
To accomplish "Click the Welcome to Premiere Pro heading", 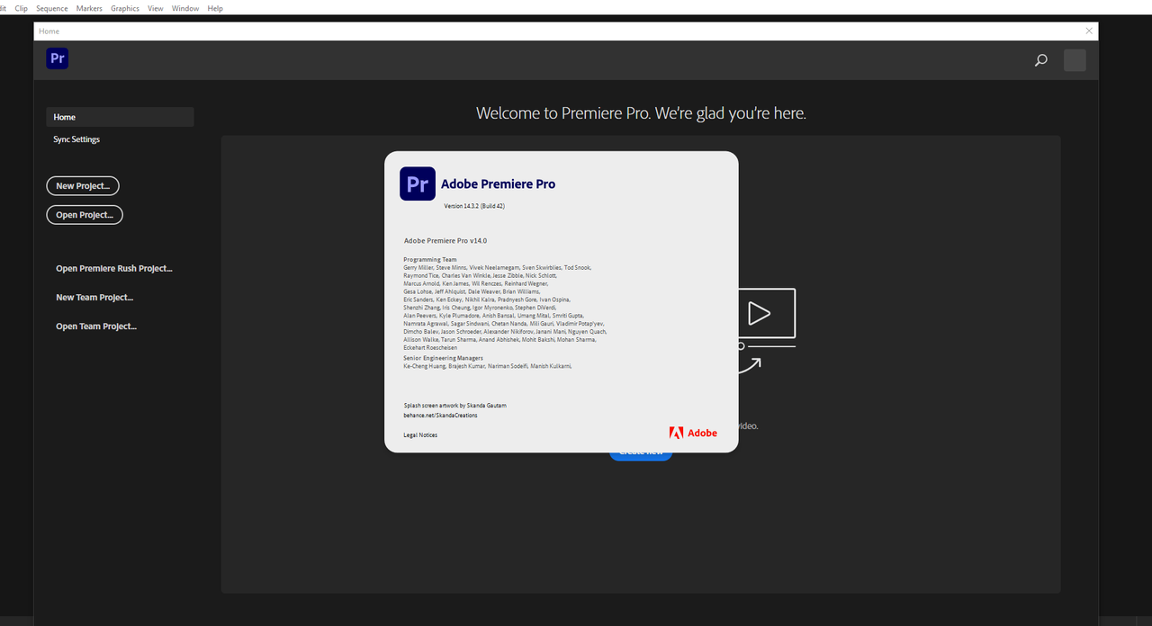I will tap(641, 113).
